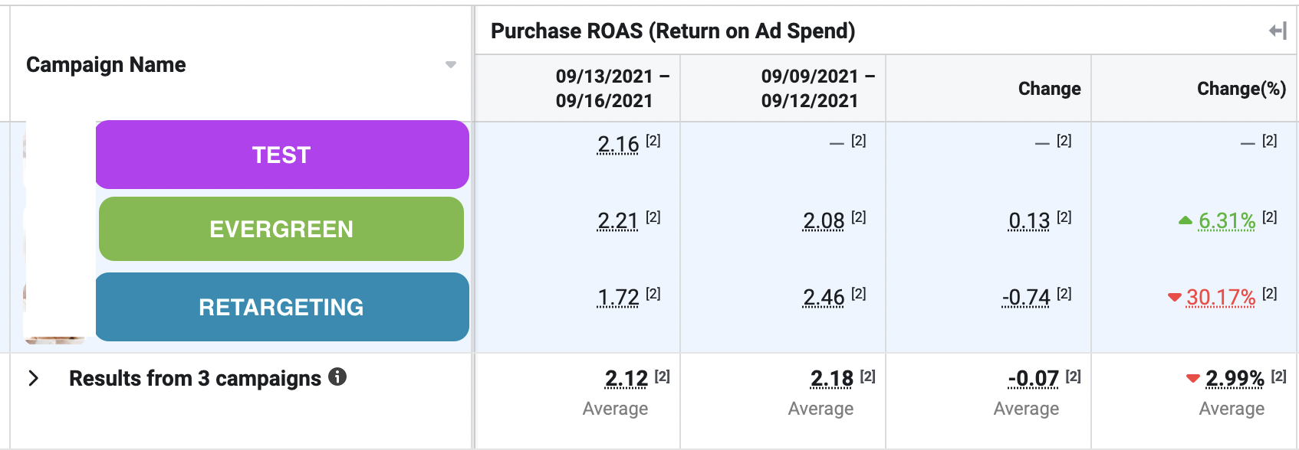The image size is (1299, 450).
Task: Click red down arrow next to 30.17%
Action: pos(1174,297)
